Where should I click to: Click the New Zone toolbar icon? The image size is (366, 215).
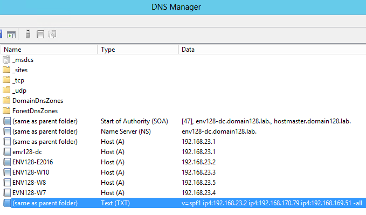coord(52,34)
